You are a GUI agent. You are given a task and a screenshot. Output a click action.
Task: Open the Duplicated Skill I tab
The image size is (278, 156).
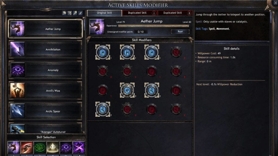point(140,13)
